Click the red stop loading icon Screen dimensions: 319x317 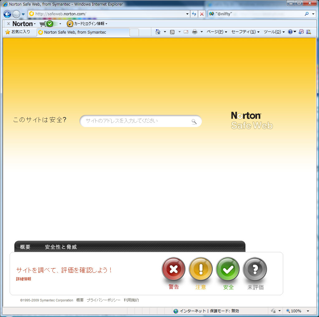tap(202, 14)
